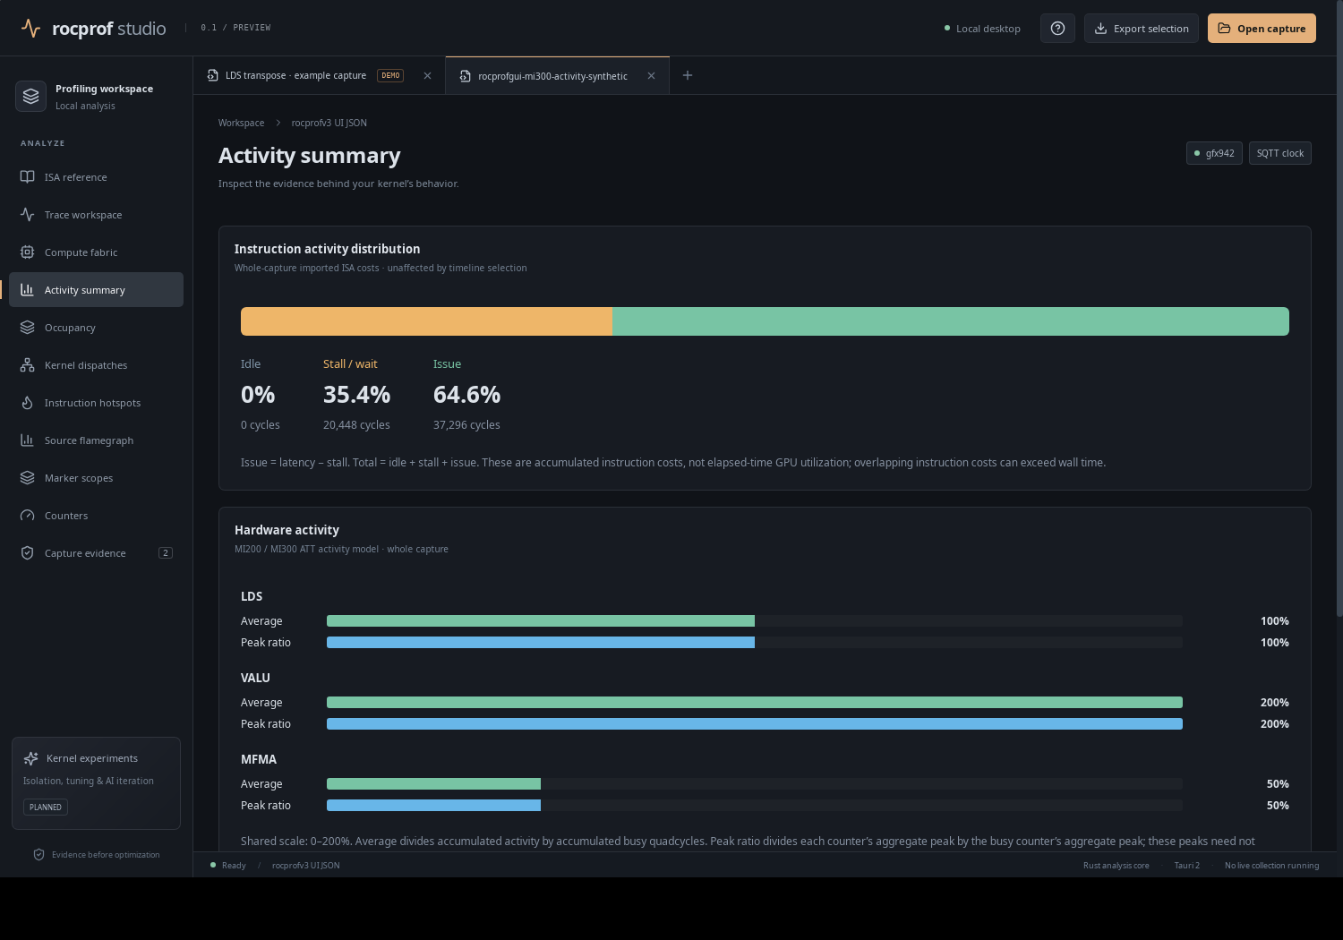Image resolution: width=1343 pixels, height=940 pixels.
Task: Open the Capture evidence sidebar item
Action: coord(96,553)
